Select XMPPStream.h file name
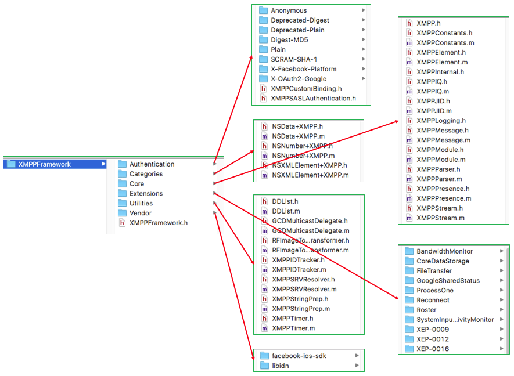Viewport: 514px width, 376px height. click(x=440, y=208)
